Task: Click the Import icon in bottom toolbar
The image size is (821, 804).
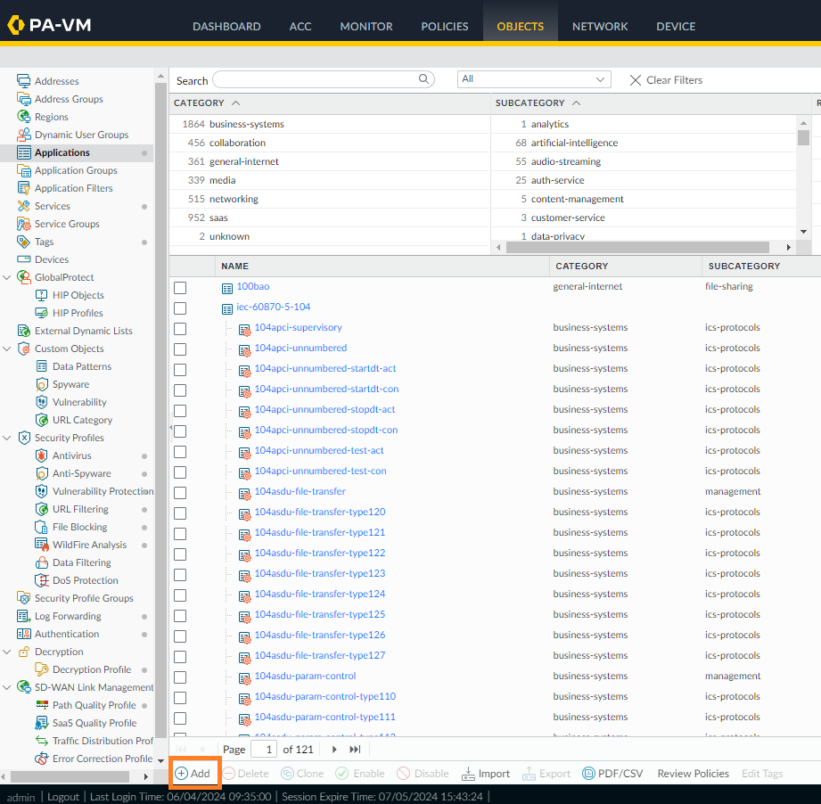Action: [x=469, y=774]
